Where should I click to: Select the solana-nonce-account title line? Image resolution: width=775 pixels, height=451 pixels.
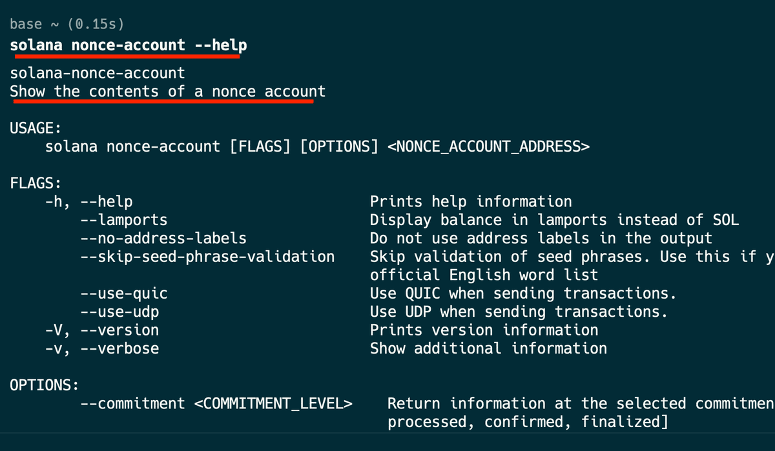pyautogui.click(x=98, y=74)
